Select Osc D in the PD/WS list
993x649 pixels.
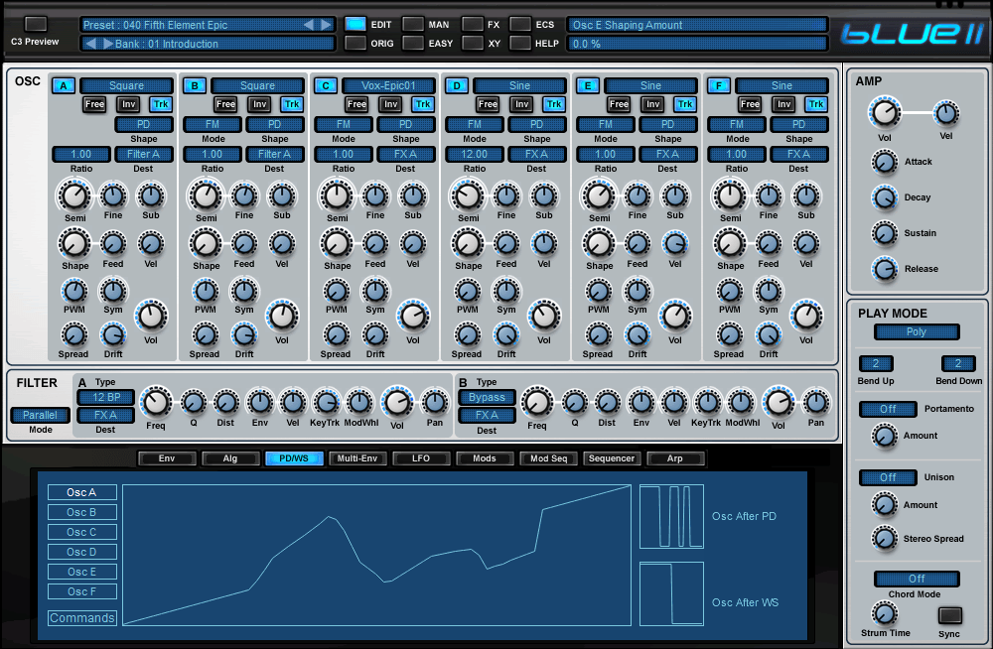82,552
